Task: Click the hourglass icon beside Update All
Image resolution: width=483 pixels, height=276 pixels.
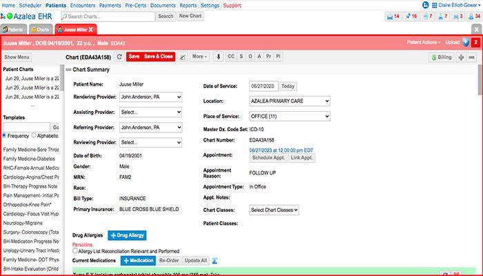Action: tap(215, 261)
